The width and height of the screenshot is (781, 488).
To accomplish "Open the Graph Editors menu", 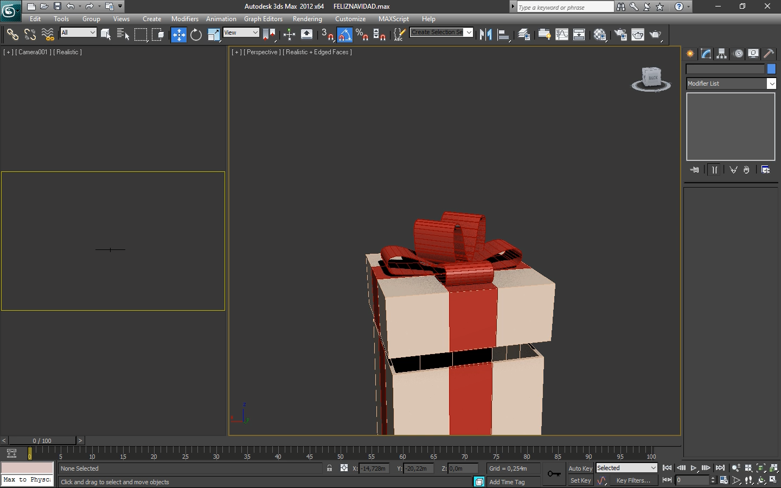I will (263, 18).
